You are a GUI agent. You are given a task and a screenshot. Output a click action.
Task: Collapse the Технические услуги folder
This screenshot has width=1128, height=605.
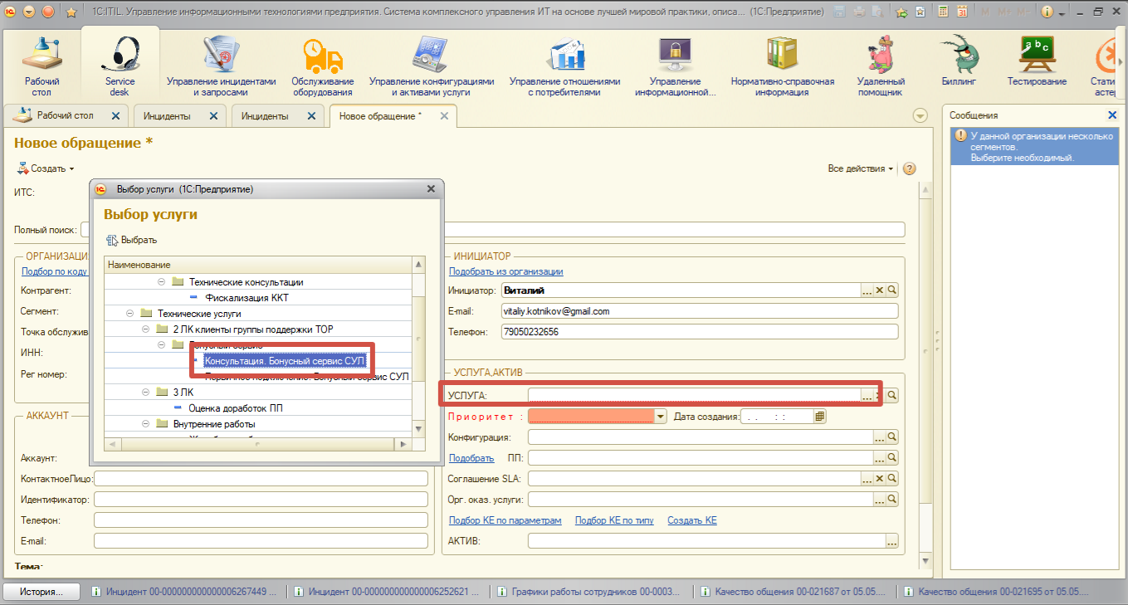[130, 314]
